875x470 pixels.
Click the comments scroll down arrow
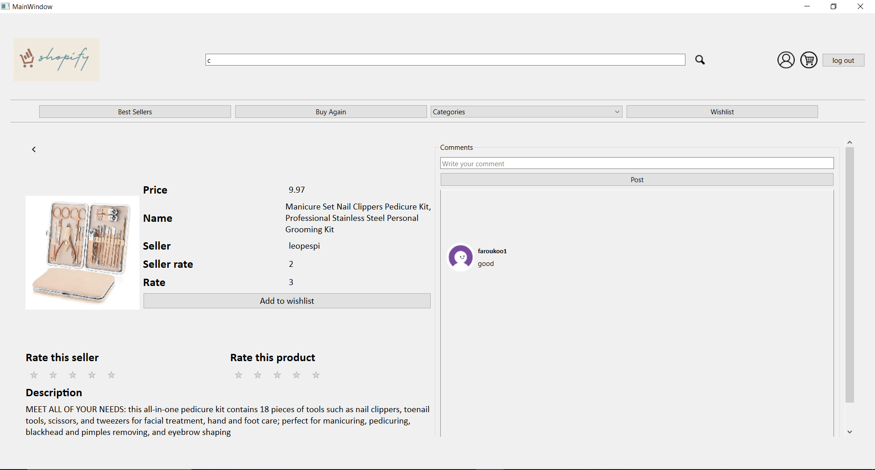tap(849, 432)
